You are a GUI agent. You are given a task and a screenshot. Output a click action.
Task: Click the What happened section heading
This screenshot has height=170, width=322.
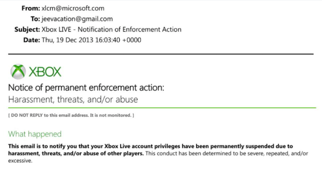click(x=35, y=134)
